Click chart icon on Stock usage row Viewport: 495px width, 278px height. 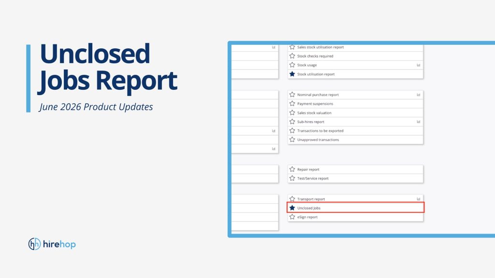click(x=418, y=65)
